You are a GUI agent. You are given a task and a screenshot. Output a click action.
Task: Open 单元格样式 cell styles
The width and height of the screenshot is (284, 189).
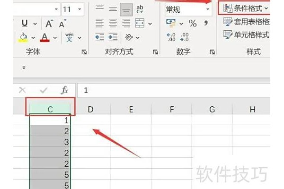[x=246, y=34]
